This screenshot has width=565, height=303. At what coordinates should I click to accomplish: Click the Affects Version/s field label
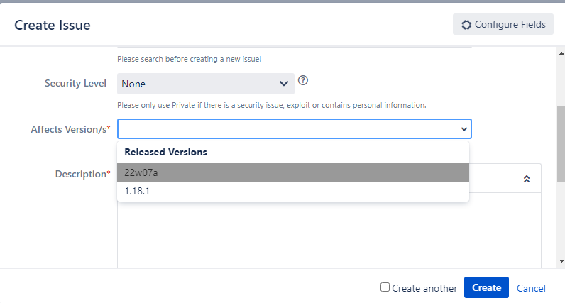(x=70, y=129)
